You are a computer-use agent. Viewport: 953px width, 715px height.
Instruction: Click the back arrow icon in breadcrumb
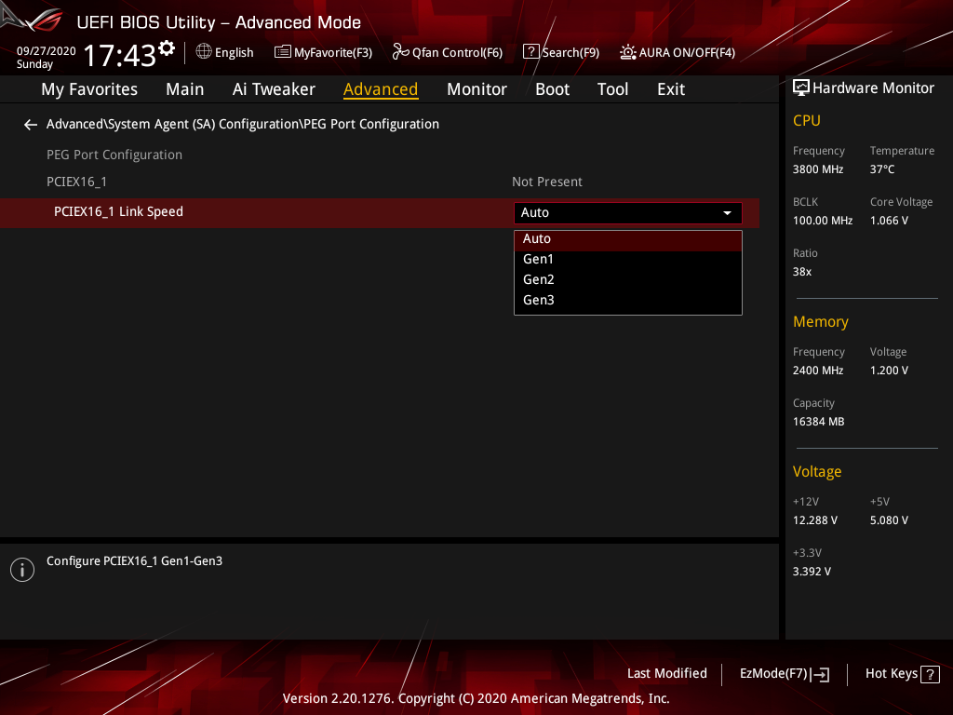pyautogui.click(x=31, y=125)
